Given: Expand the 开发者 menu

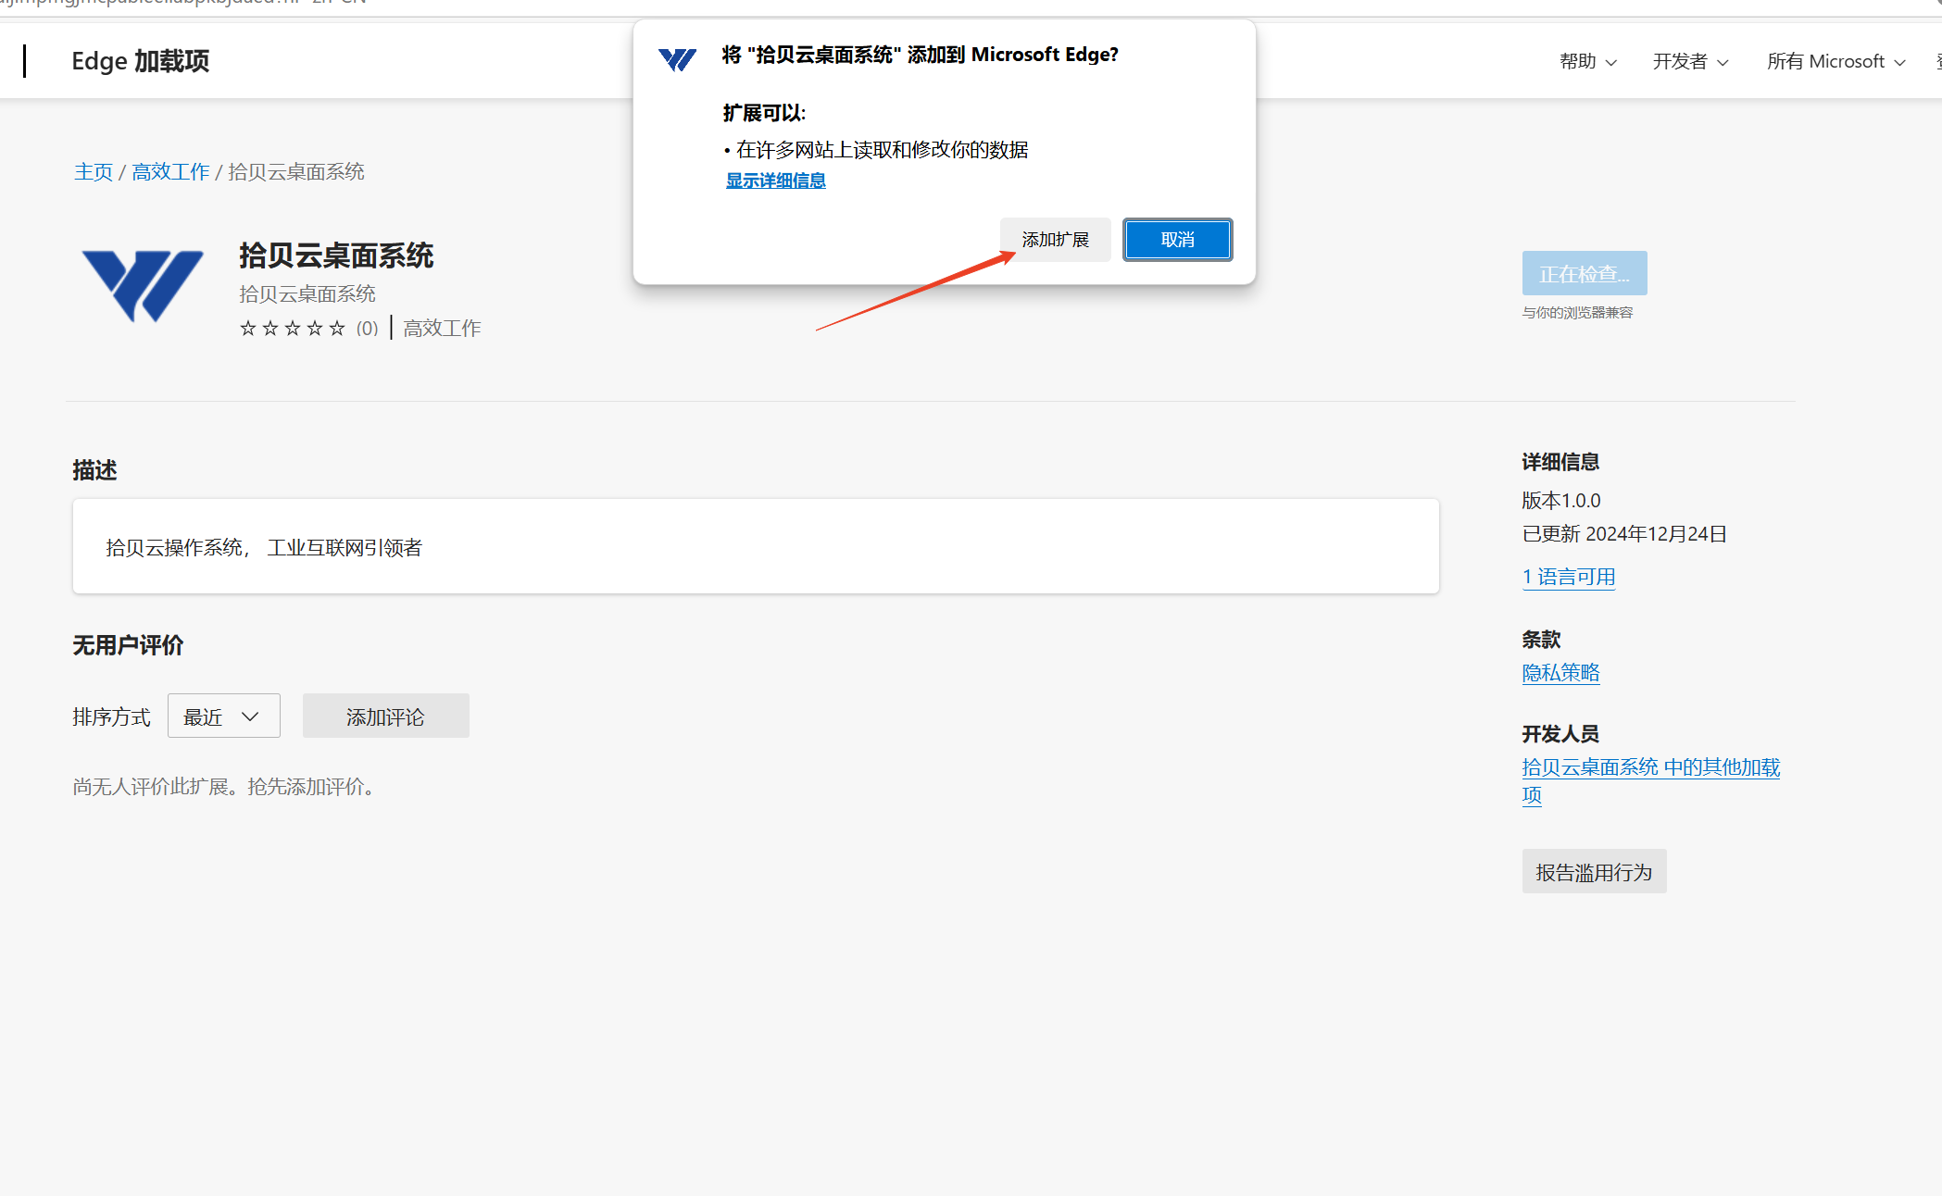Looking at the screenshot, I should [x=1690, y=61].
